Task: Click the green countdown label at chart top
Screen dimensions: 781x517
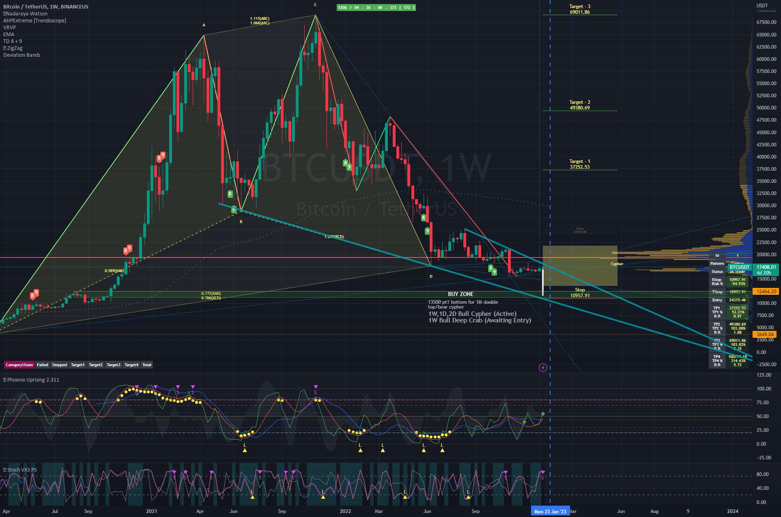Action: coord(376,7)
